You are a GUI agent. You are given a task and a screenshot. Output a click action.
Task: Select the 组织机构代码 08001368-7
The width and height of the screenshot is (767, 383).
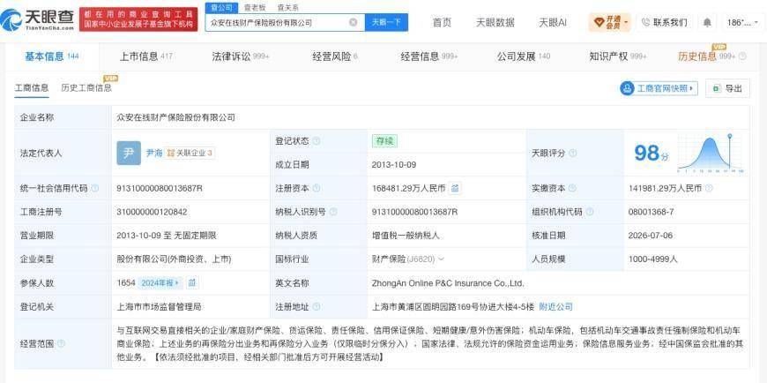tap(652, 212)
